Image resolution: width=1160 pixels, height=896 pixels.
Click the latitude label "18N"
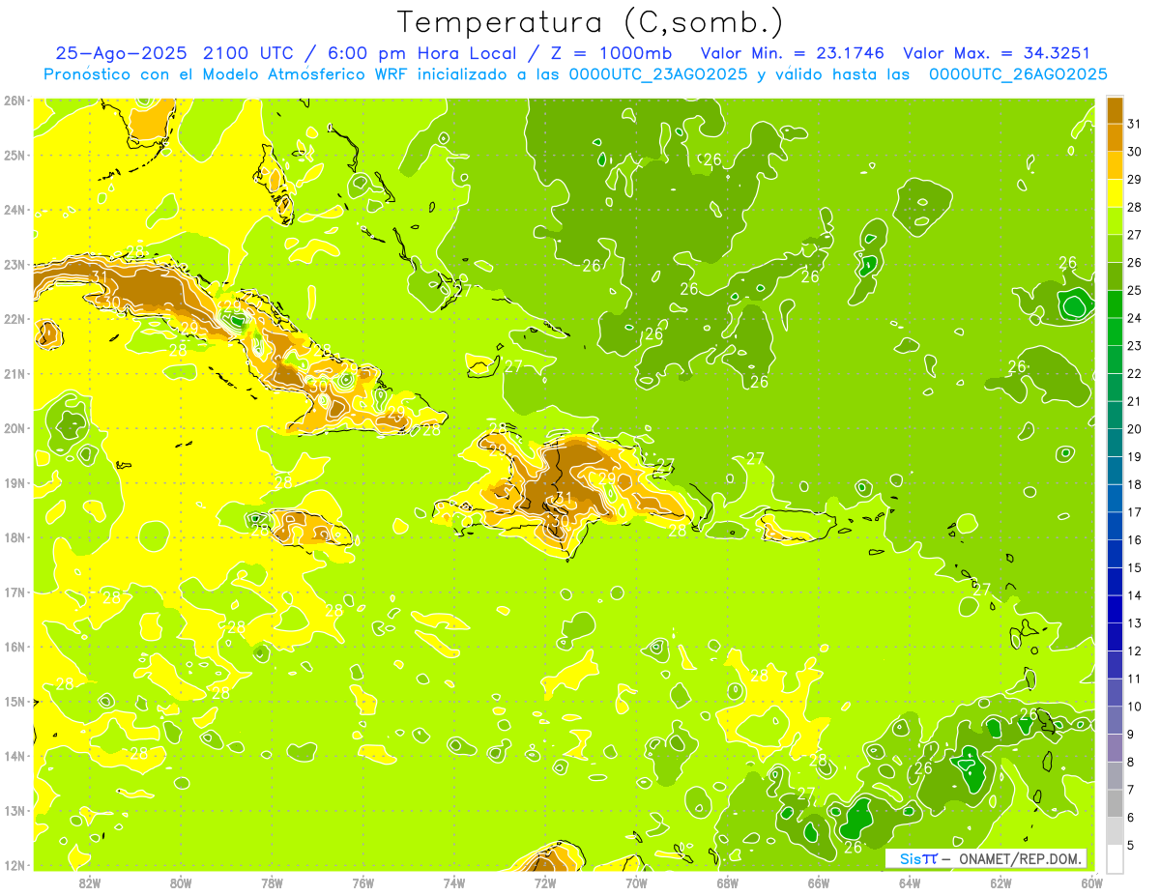click(x=14, y=537)
